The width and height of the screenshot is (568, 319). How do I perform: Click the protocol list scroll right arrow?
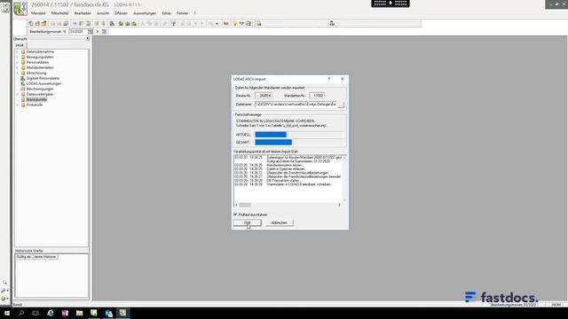[339, 205]
